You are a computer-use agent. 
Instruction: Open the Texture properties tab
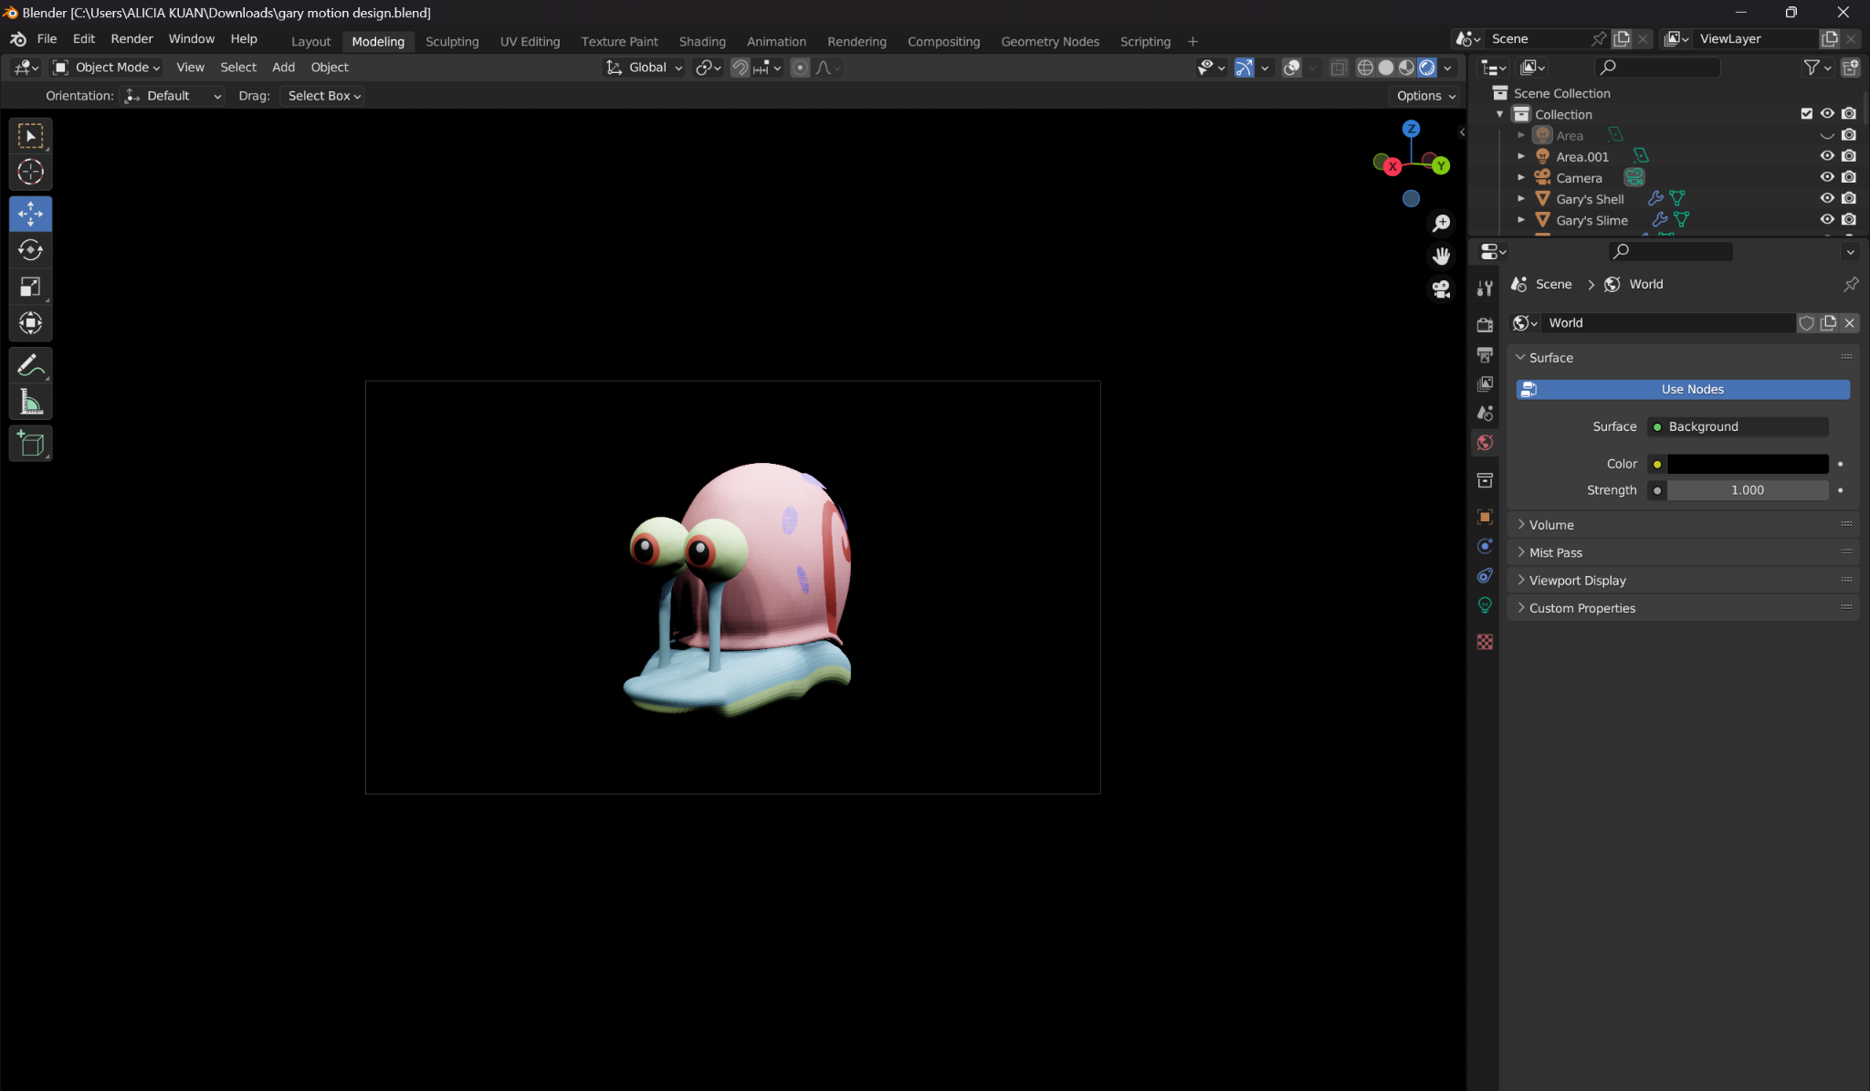coord(1485,642)
